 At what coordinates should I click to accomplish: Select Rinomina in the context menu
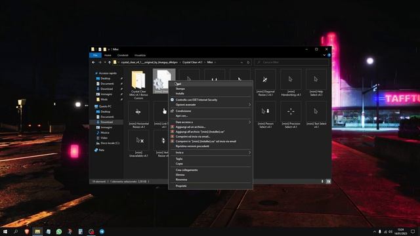click(x=210, y=180)
